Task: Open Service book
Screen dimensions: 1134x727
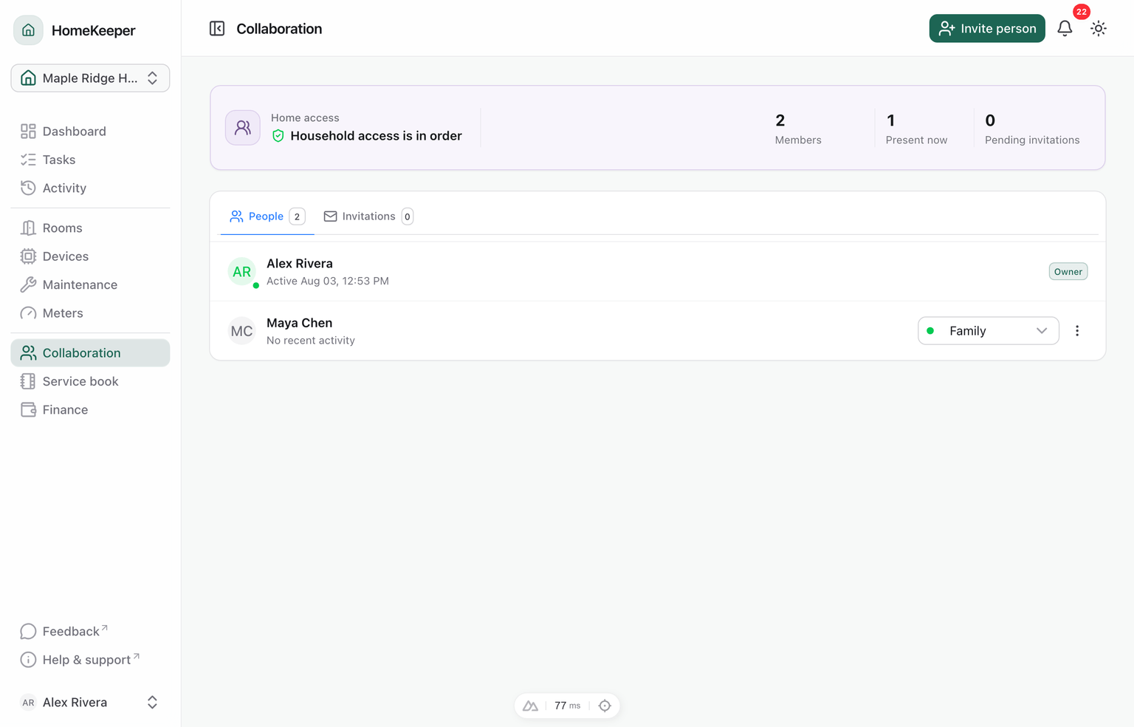Action: click(90, 381)
